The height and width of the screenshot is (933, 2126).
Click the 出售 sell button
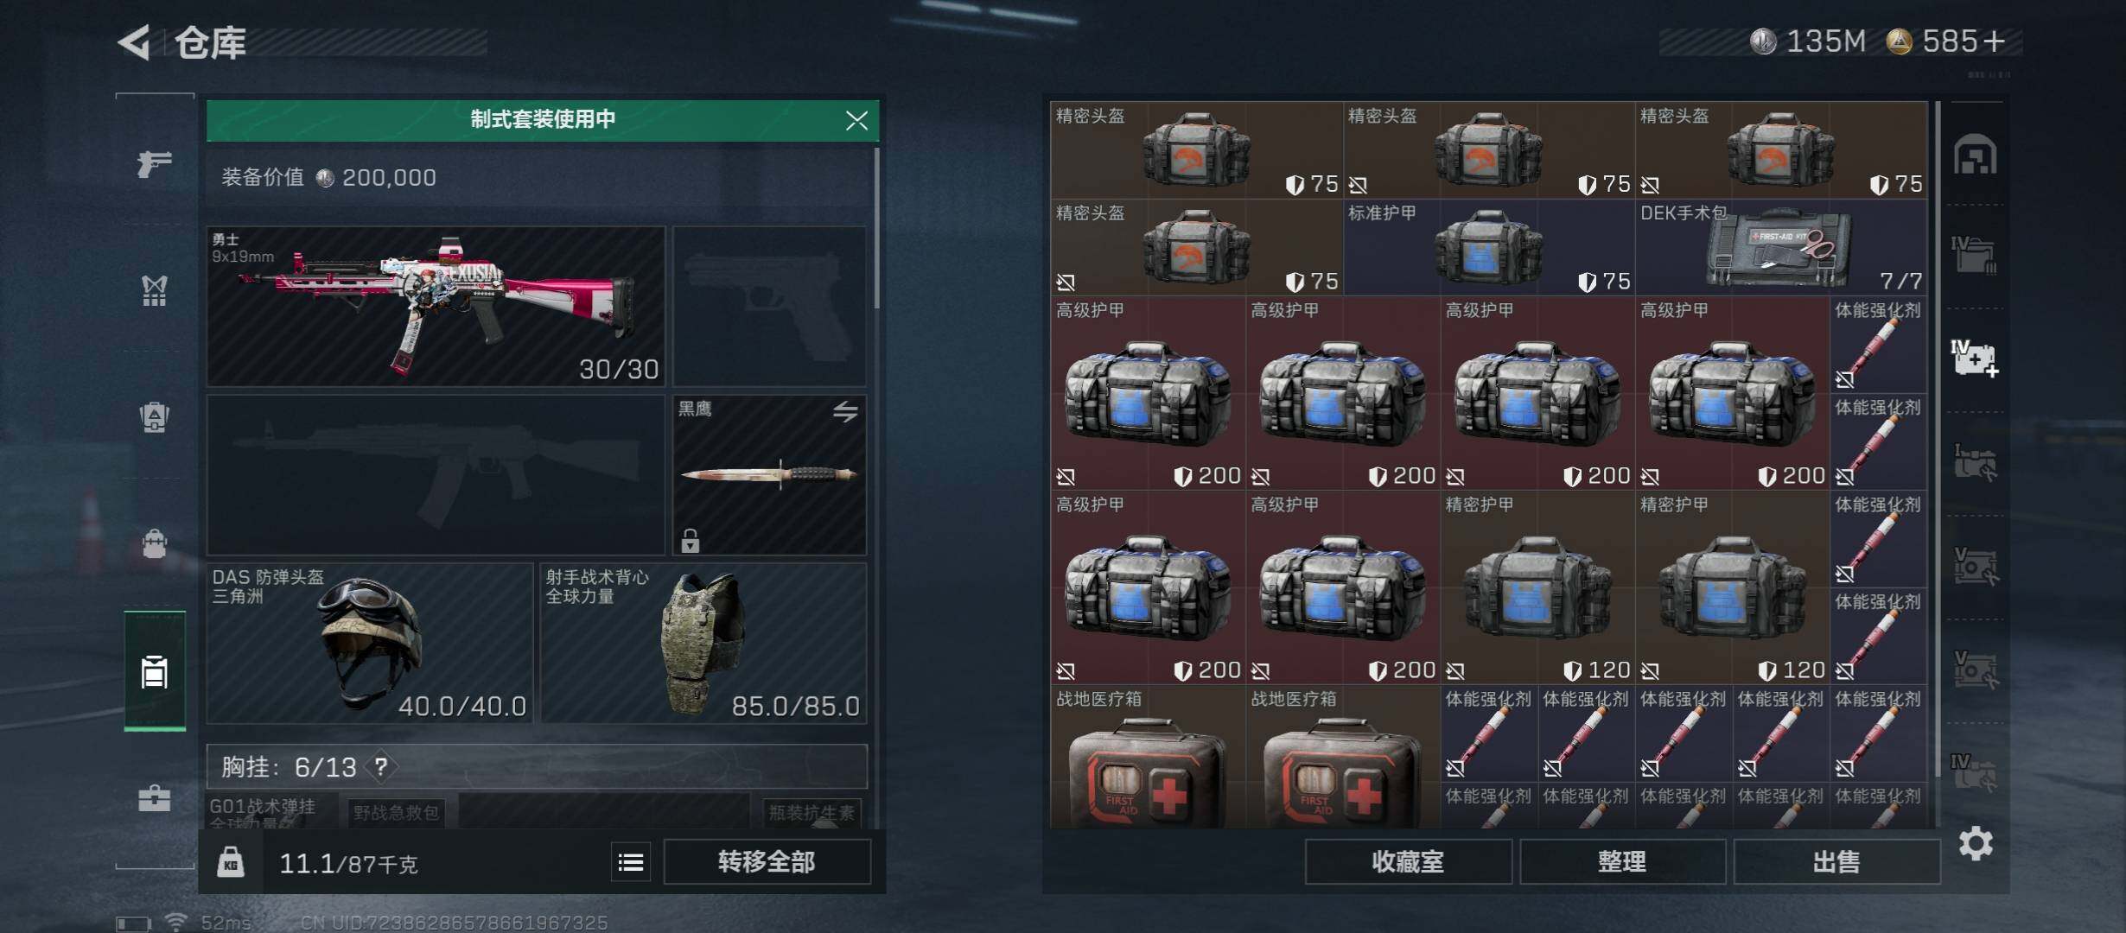1836,861
